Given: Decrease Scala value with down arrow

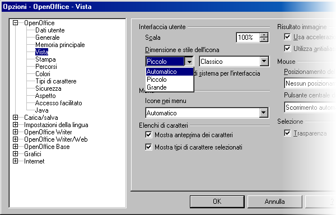Looking at the screenshot, I should click(264, 40).
